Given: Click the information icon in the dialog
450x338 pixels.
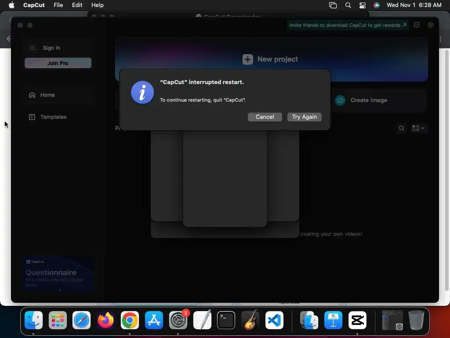Looking at the screenshot, I should point(142,92).
